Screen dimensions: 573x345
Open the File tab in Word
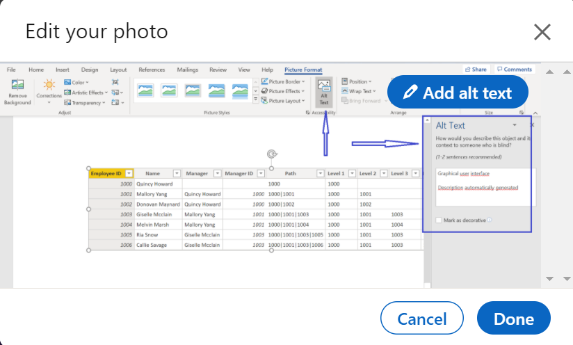(11, 70)
